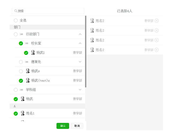This screenshot has height=139, width=172.
Task: Check the 全选 select-all radio
Action: [x=16, y=20]
